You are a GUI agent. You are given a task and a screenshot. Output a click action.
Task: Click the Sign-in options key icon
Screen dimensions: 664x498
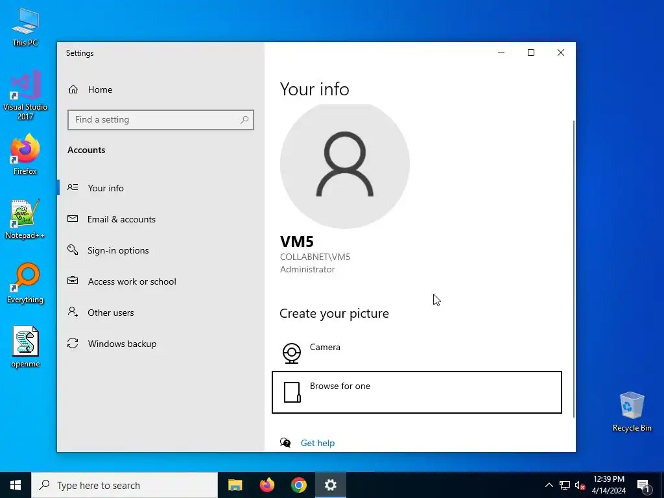tap(73, 250)
